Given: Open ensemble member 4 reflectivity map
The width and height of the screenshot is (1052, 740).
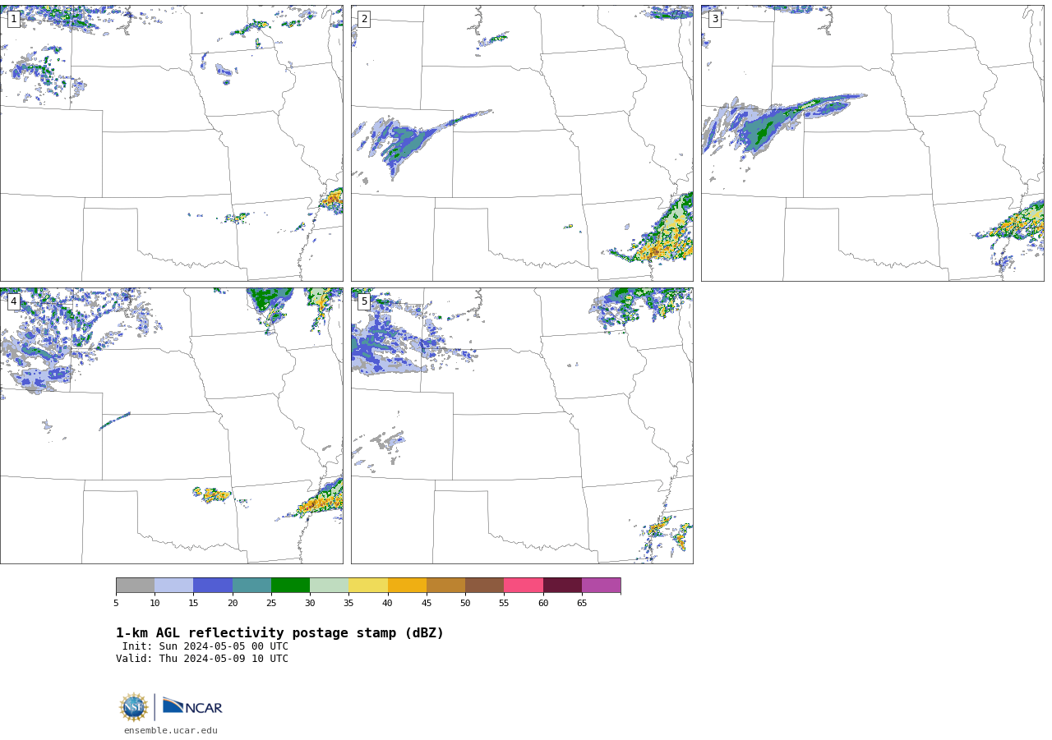Looking at the screenshot, I should [x=171, y=425].
